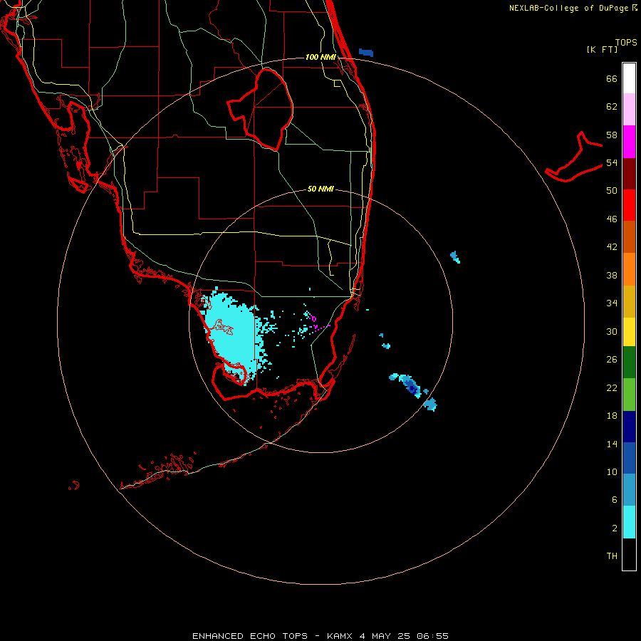641x641 pixels.
Task: Click the black TH legend swatch
Action: click(629, 554)
